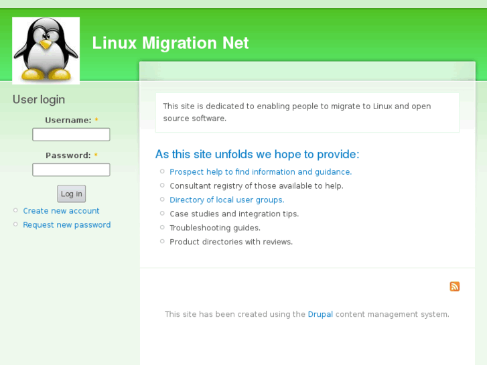The image size is (487, 365).
Task: Focus the Username input field
Action: (71, 135)
